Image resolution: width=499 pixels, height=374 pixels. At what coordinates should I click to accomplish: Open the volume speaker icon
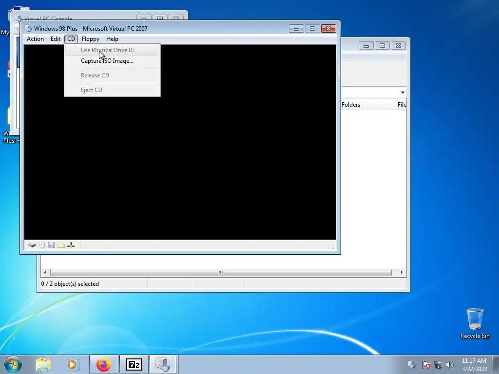coord(450,365)
